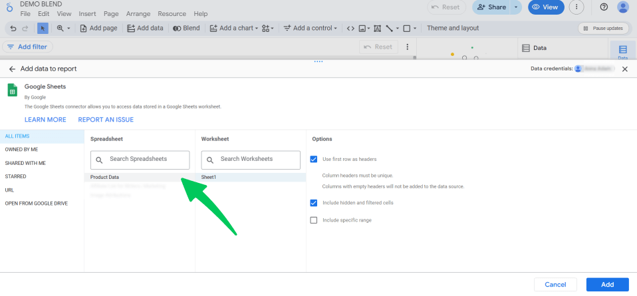
Task: Disable Include hidden and filtered cells
Action: pyautogui.click(x=314, y=203)
